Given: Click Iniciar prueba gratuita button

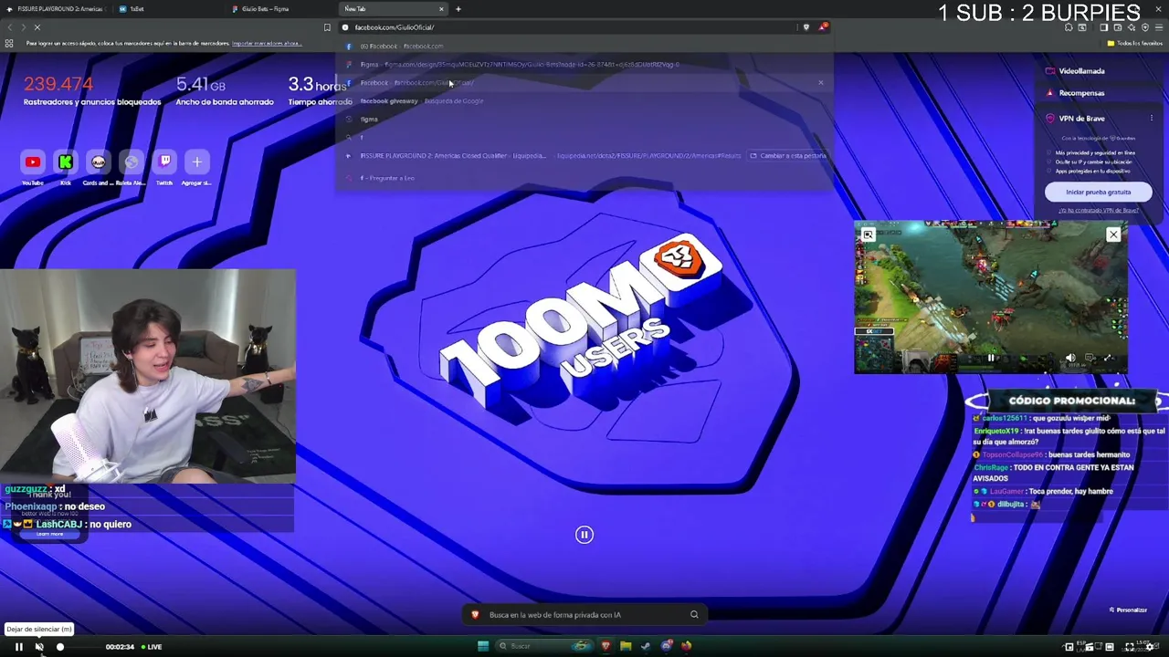Looking at the screenshot, I should [x=1099, y=193].
